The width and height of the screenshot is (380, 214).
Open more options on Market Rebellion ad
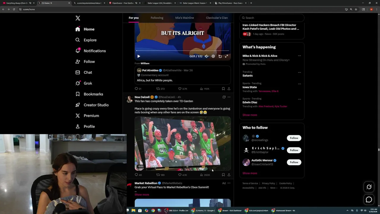[x=229, y=183]
